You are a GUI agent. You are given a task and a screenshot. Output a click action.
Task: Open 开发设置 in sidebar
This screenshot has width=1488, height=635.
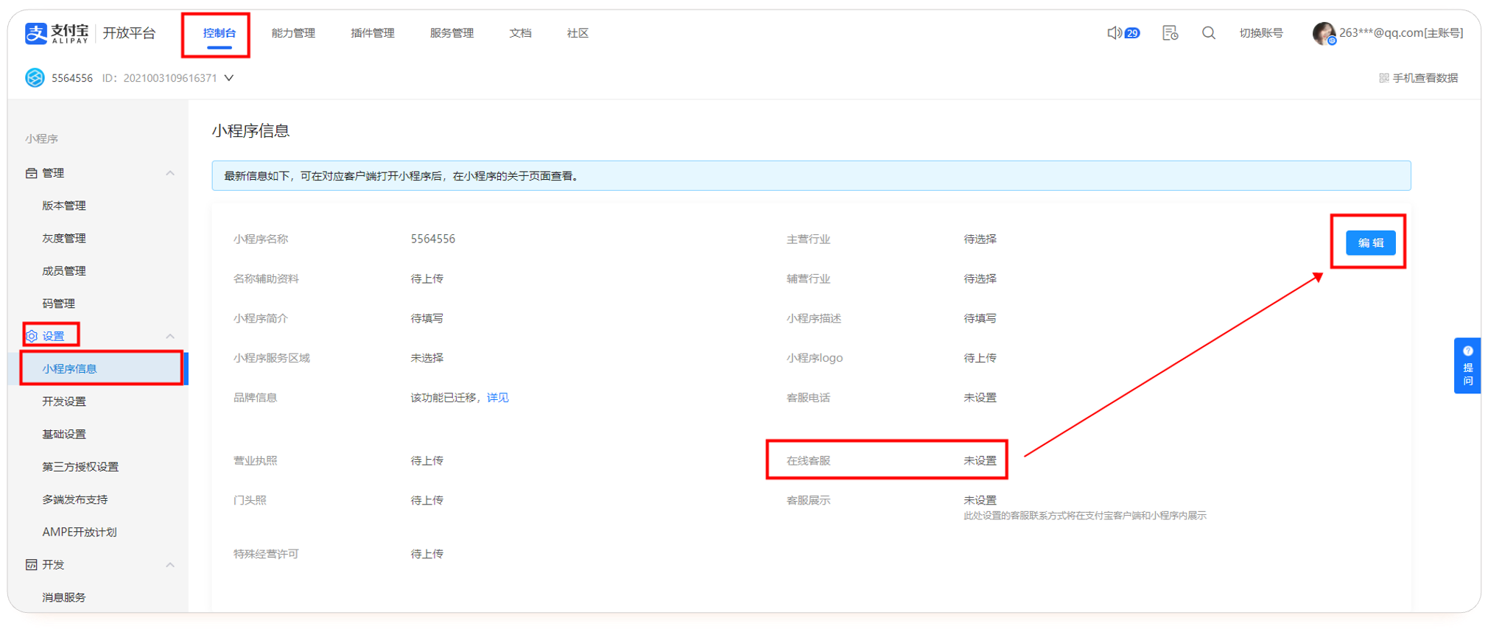[64, 401]
